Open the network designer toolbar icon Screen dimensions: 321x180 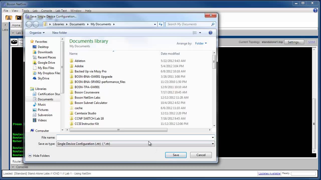[9, 17]
